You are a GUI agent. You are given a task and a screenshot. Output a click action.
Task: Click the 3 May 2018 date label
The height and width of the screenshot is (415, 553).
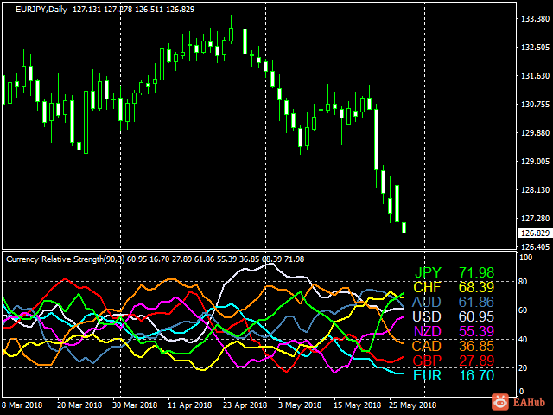(x=300, y=405)
